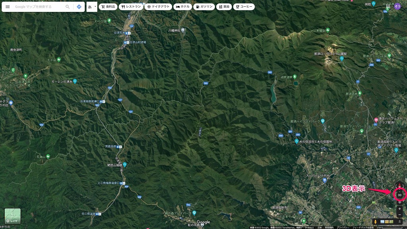Toggle the 3D view button
The height and width of the screenshot is (229, 407).
click(399, 195)
